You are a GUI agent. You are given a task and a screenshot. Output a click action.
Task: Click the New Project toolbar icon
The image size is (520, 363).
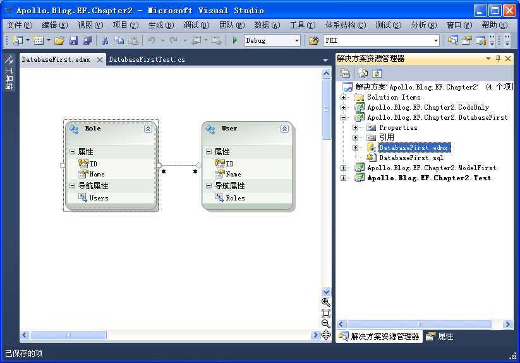[x=17, y=40]
